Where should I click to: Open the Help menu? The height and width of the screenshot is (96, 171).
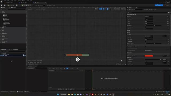coord(32,1)
